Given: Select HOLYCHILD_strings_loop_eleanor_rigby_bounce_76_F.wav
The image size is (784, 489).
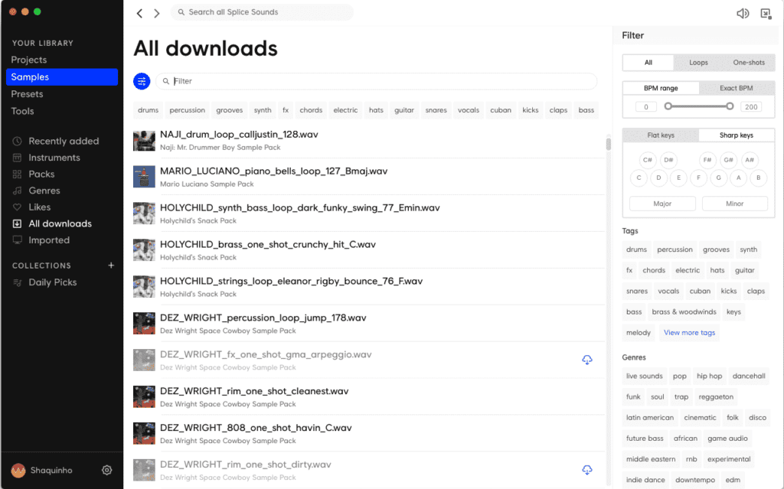Looking at the screenshot, I should click(369, 286).
